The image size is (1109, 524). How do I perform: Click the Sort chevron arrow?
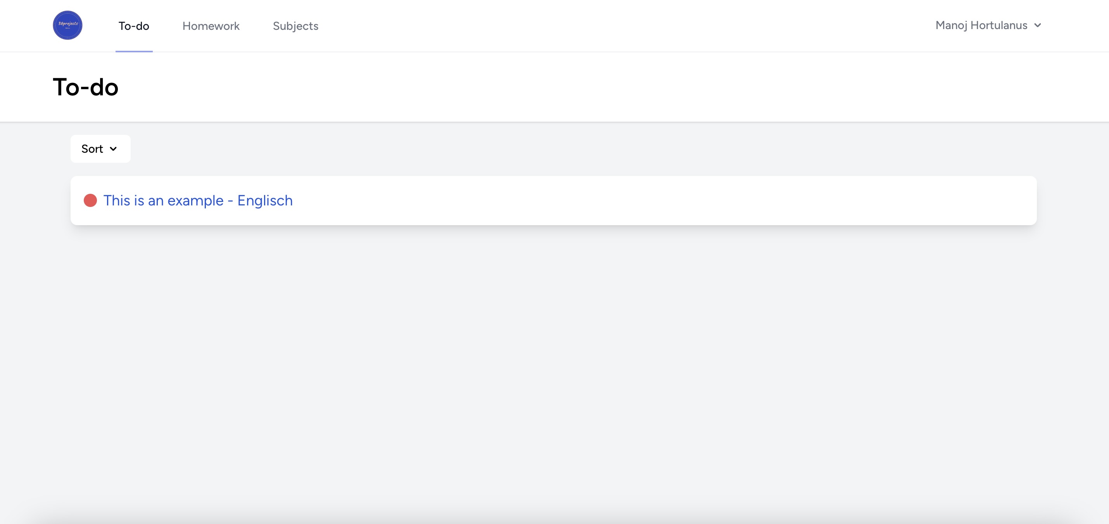[113, 149]
